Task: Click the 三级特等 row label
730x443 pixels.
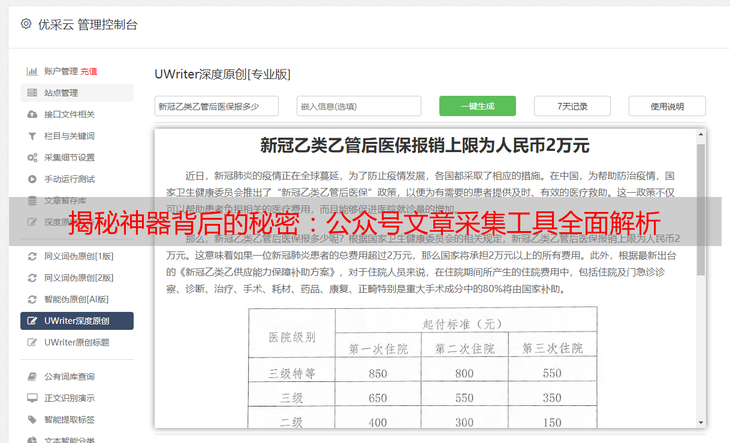Action: (292, 374)
